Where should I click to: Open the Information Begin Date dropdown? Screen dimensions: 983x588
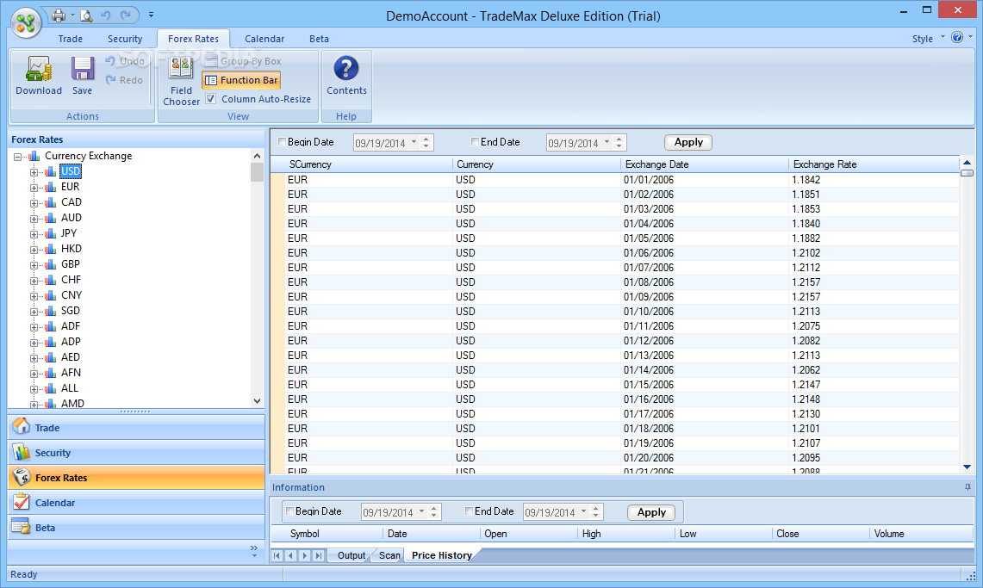pyautogui.click(x=422, y=511)
